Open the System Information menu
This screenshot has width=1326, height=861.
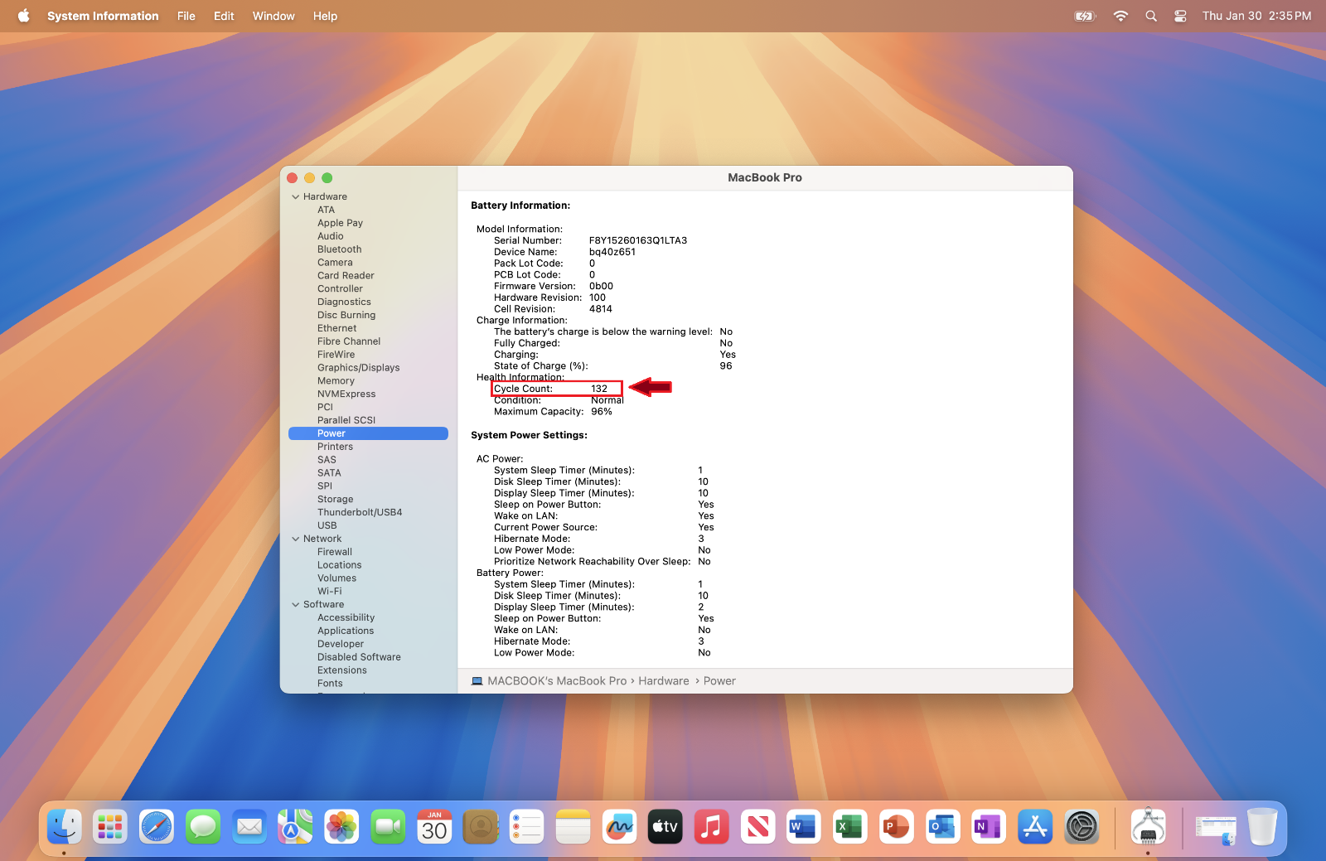(103, 16)
